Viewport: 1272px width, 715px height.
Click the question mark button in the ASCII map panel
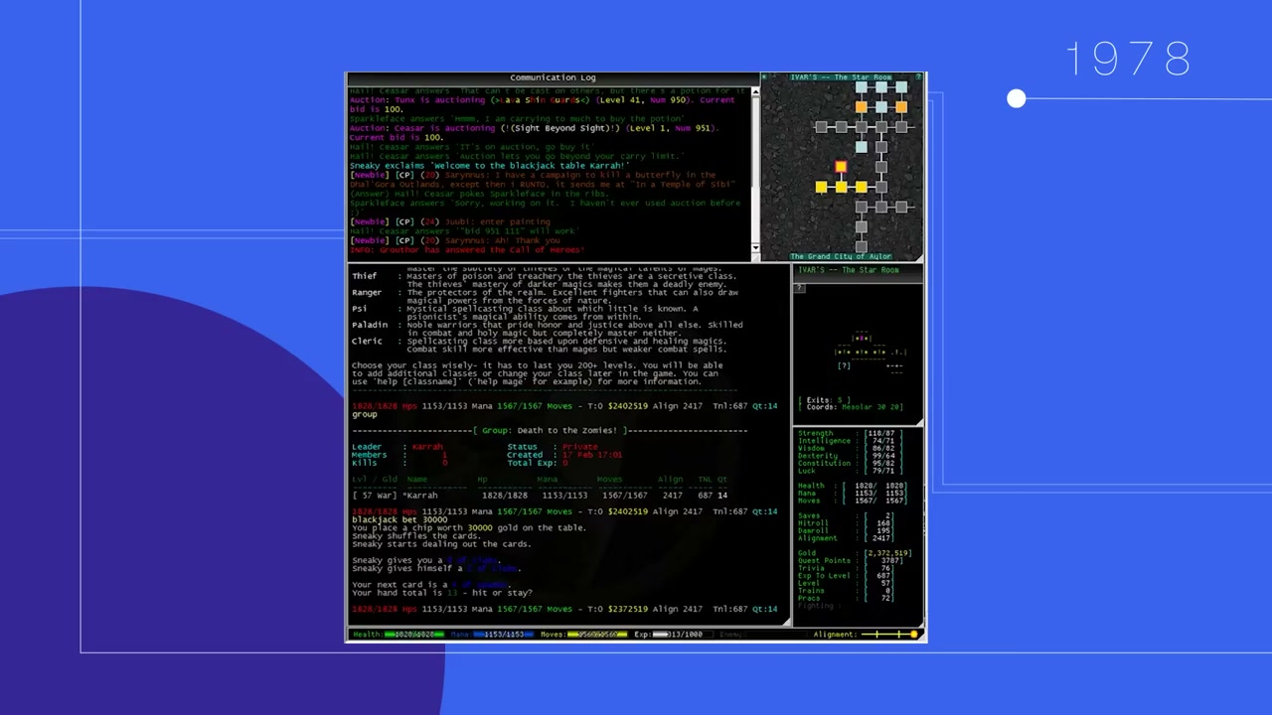[x=800, y=288]
